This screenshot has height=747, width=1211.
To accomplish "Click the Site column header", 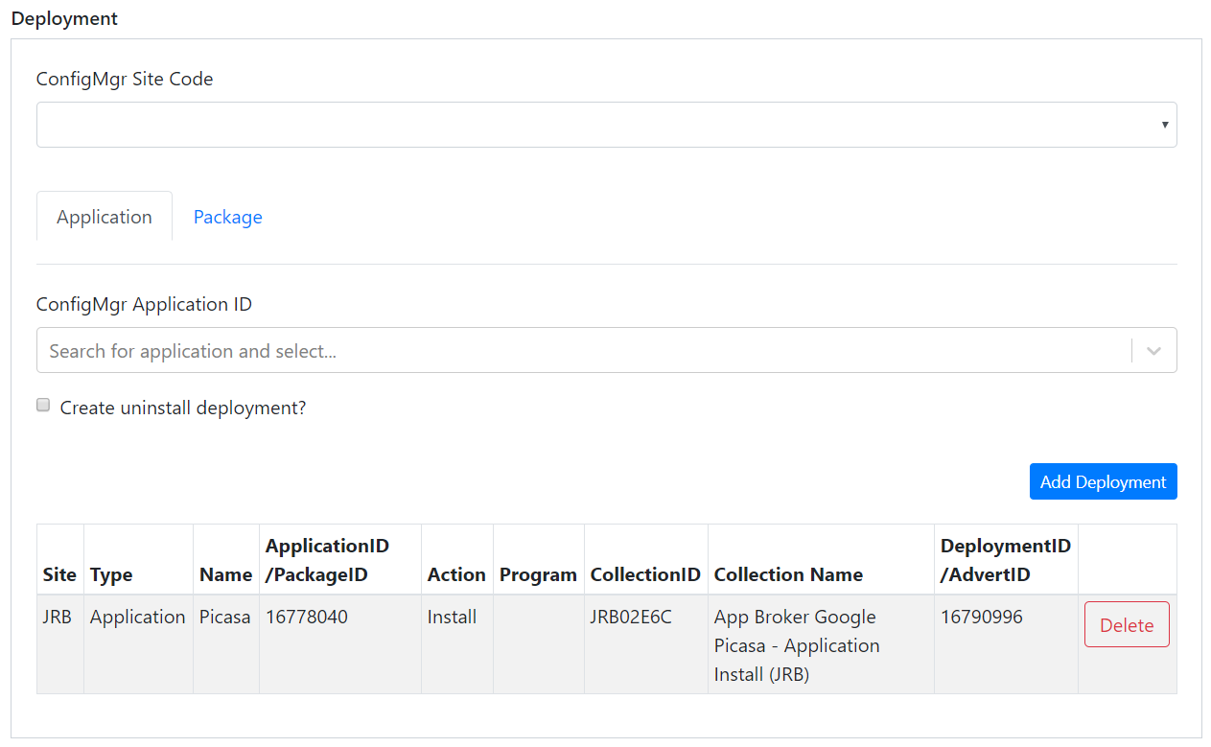I will (x=59, y=574).
